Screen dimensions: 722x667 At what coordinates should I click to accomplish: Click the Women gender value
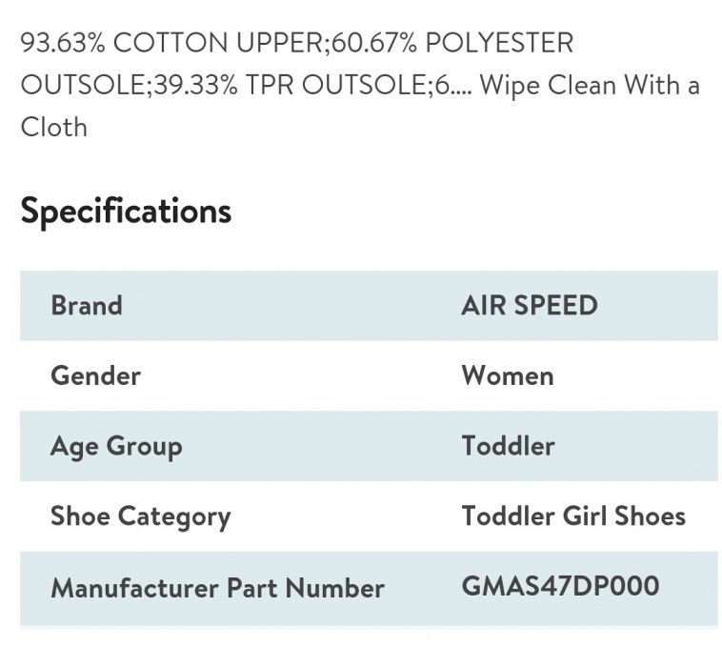coord(507,375)
